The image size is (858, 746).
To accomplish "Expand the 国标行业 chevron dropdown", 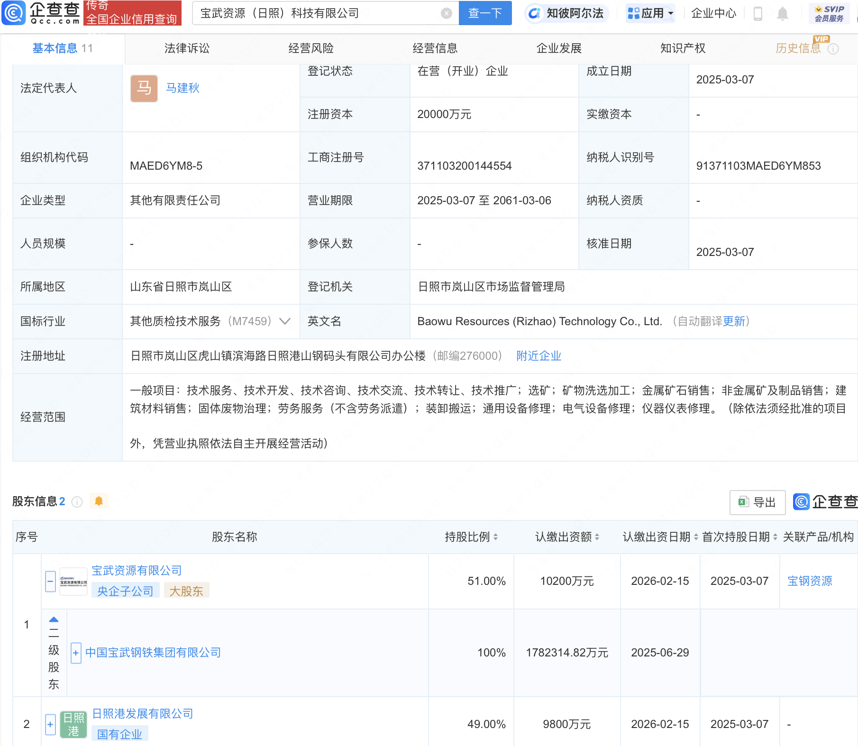I will (x=285, y=321).
